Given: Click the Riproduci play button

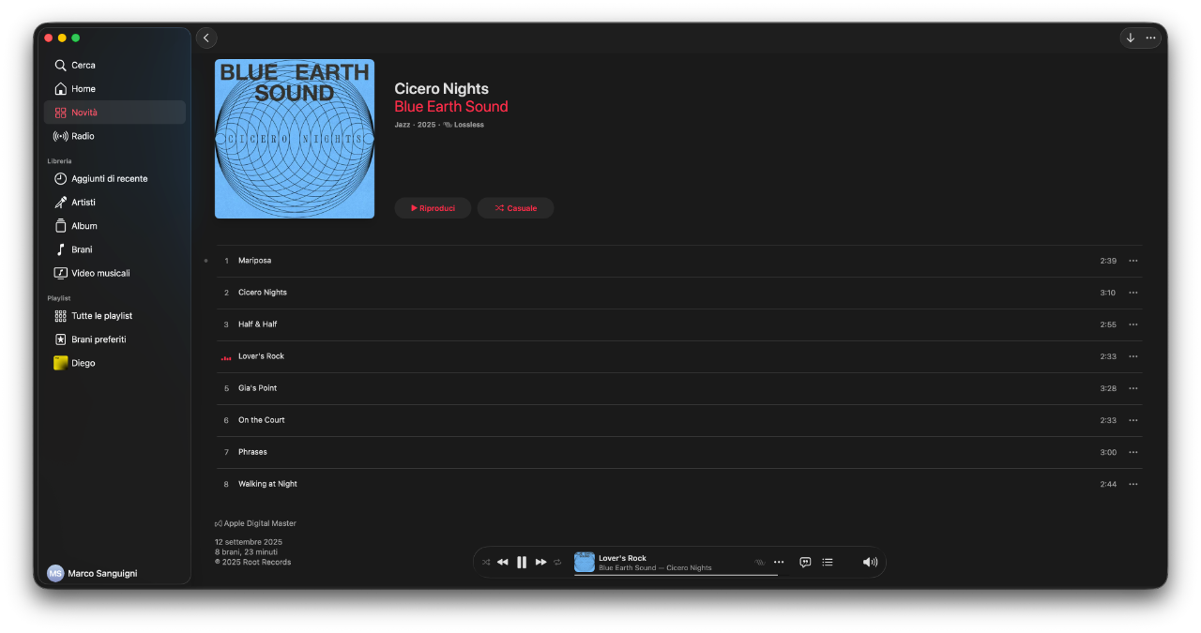Looking at the screenshot, I should click(x=433, y=208).
